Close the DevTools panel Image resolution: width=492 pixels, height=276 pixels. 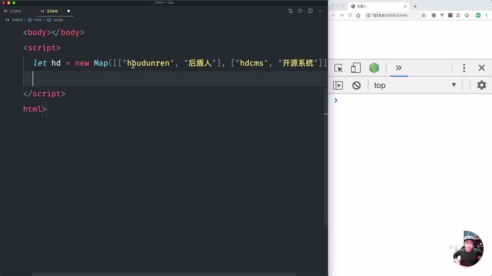(482, 68)
